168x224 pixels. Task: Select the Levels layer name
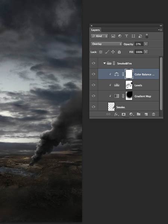coord(138,85)
